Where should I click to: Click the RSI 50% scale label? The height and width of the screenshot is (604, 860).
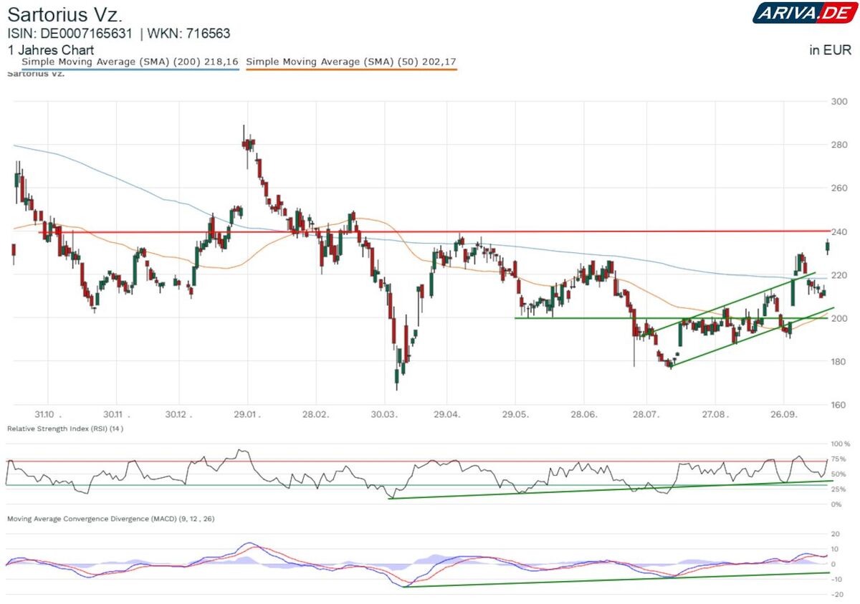coord(840,474)
